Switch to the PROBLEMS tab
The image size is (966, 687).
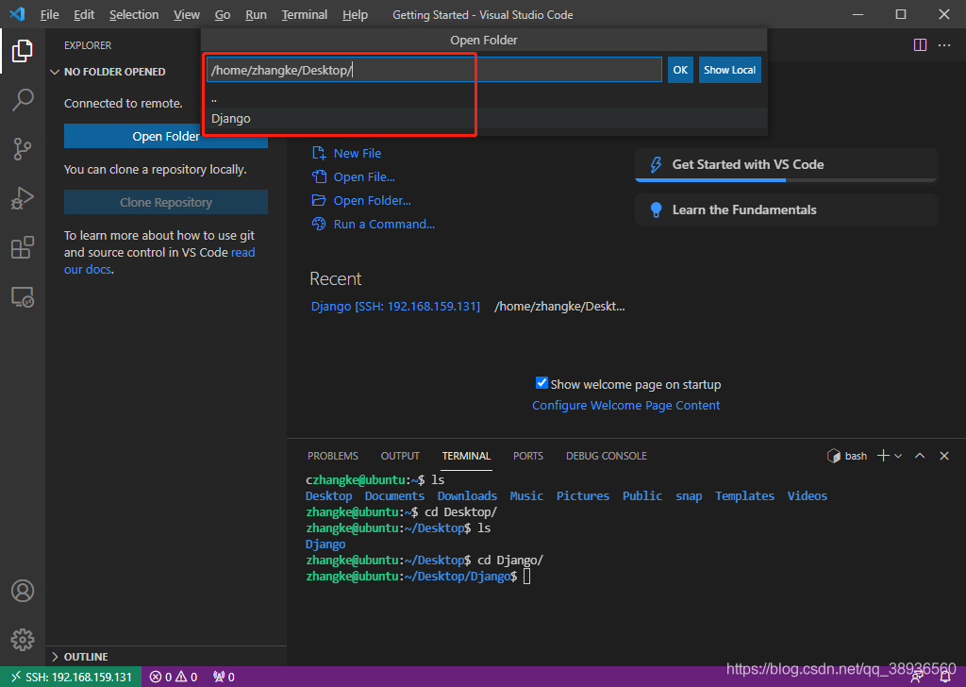(333, 456)
